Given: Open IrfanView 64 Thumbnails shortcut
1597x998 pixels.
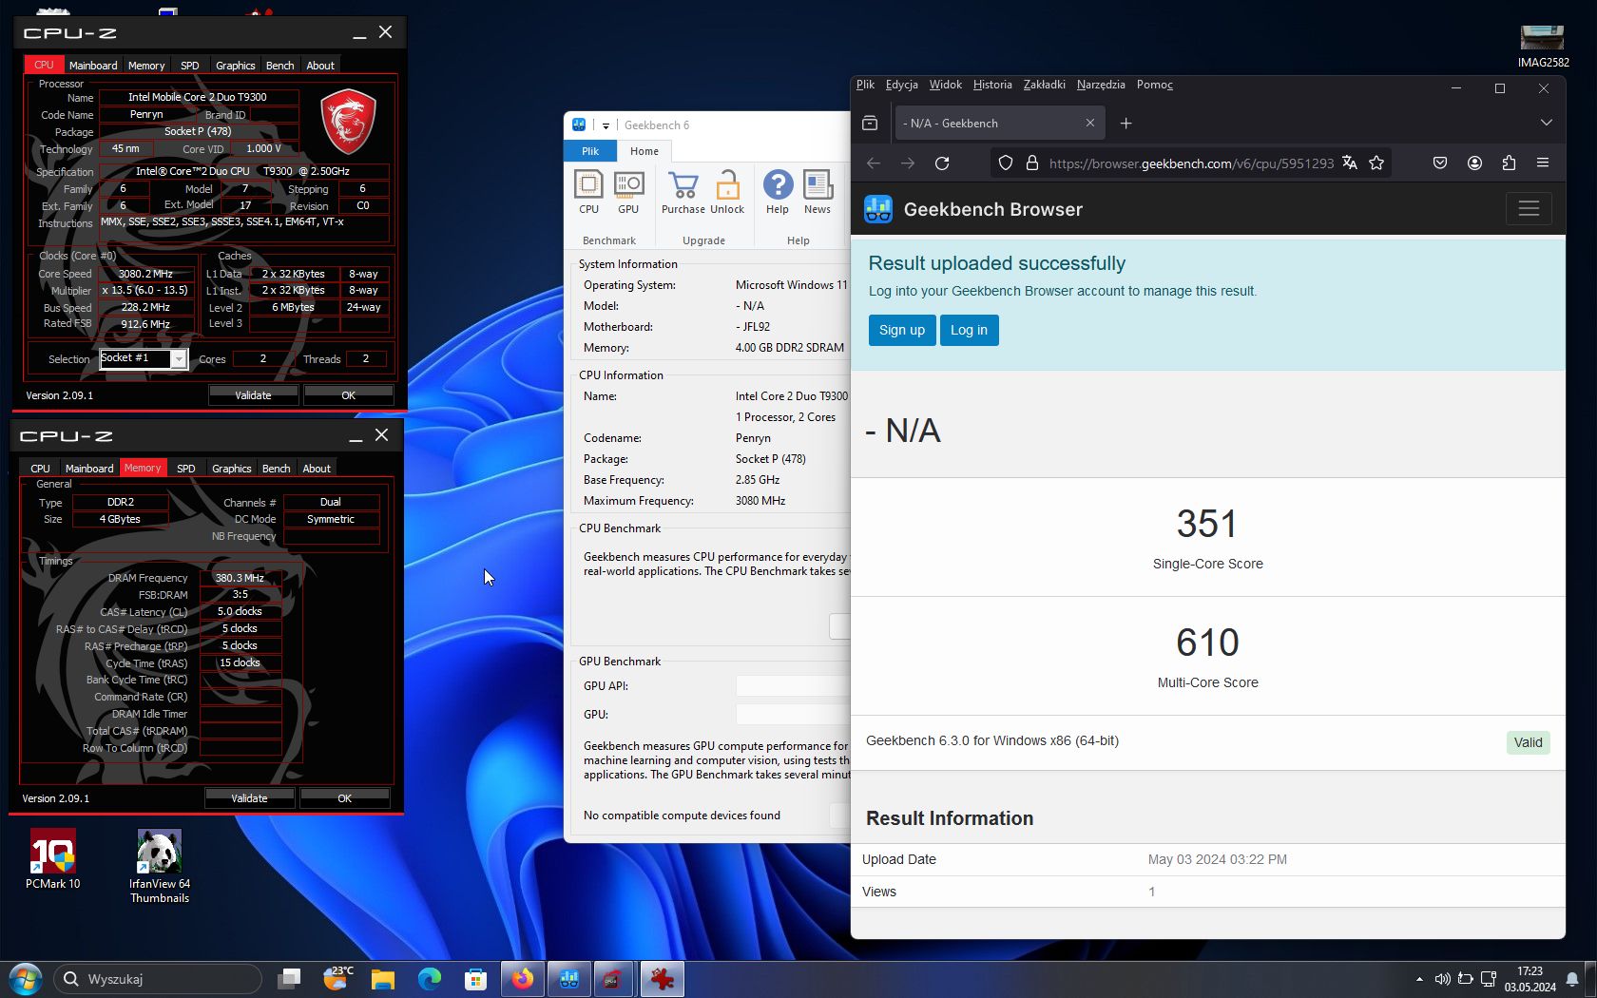Looking at the screenshot, I should click(x=159, y=866).
